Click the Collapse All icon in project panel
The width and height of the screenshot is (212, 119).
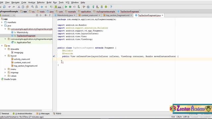click(x=40, y=15)
